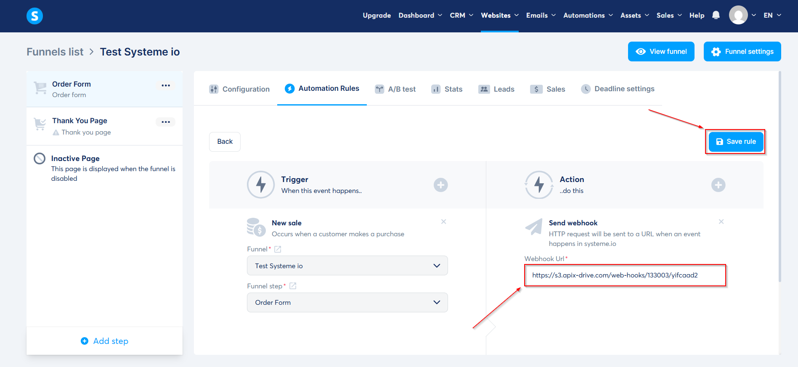Expand the Dashboard menu
798x367 pixels.
pos(420,16)
